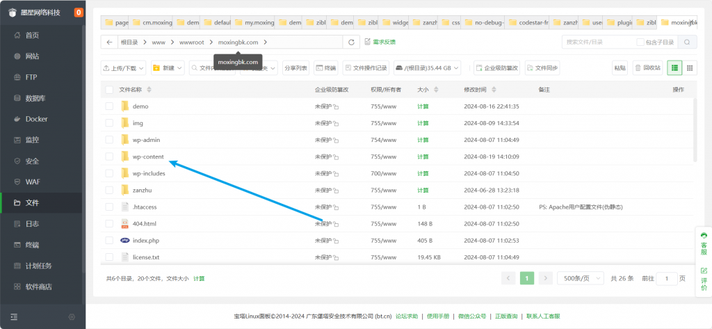
Task: Select the wp-includes folder checkbox
Action: point(109,174)
